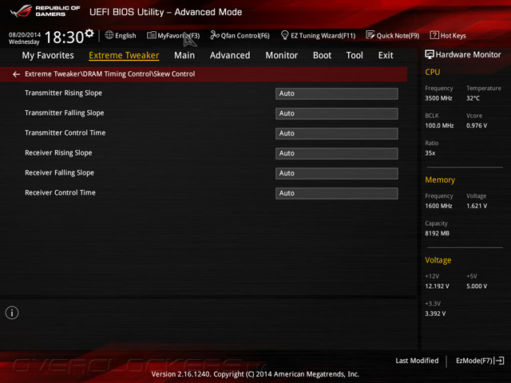This screenshot has height=383, width=511.
Task: Click the capacity 8192 MB value
Action: (x=437, y=233)
